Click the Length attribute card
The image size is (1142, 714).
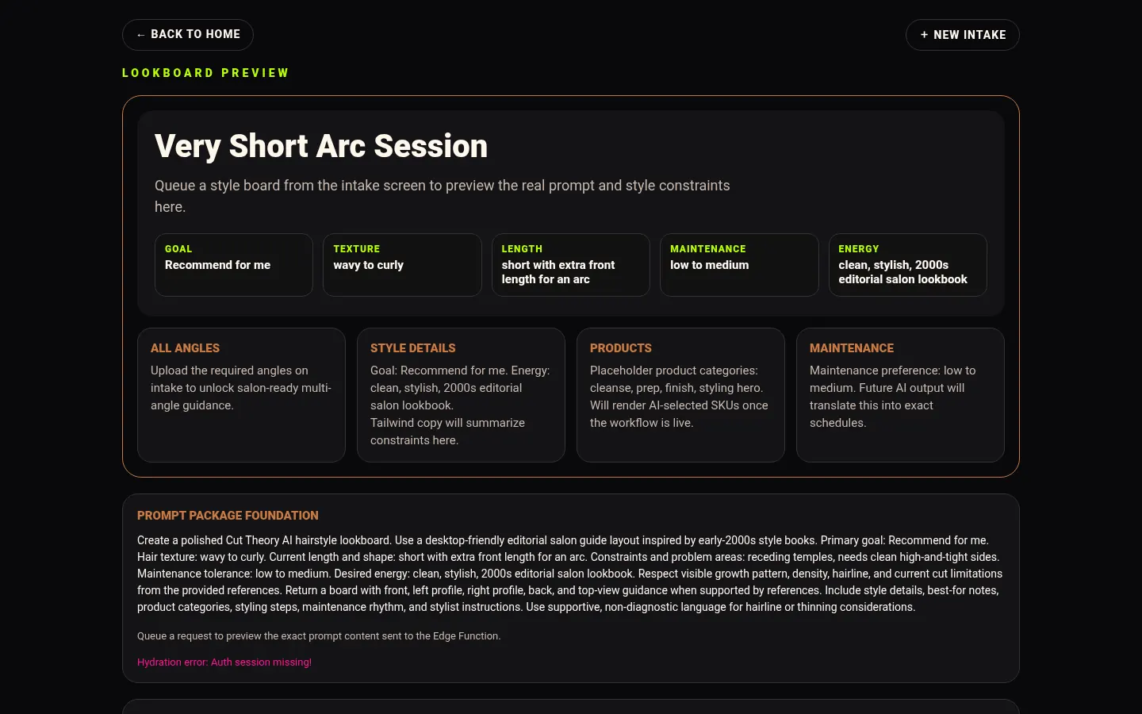click(x=571, y=265)
